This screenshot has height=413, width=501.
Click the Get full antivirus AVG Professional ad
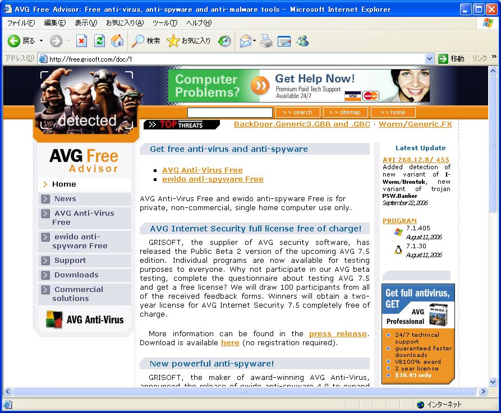418,334
